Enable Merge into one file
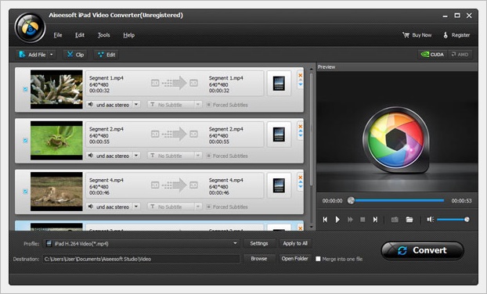Image resolution: width=487 pixels, height=294 pixels. [318, 259]
